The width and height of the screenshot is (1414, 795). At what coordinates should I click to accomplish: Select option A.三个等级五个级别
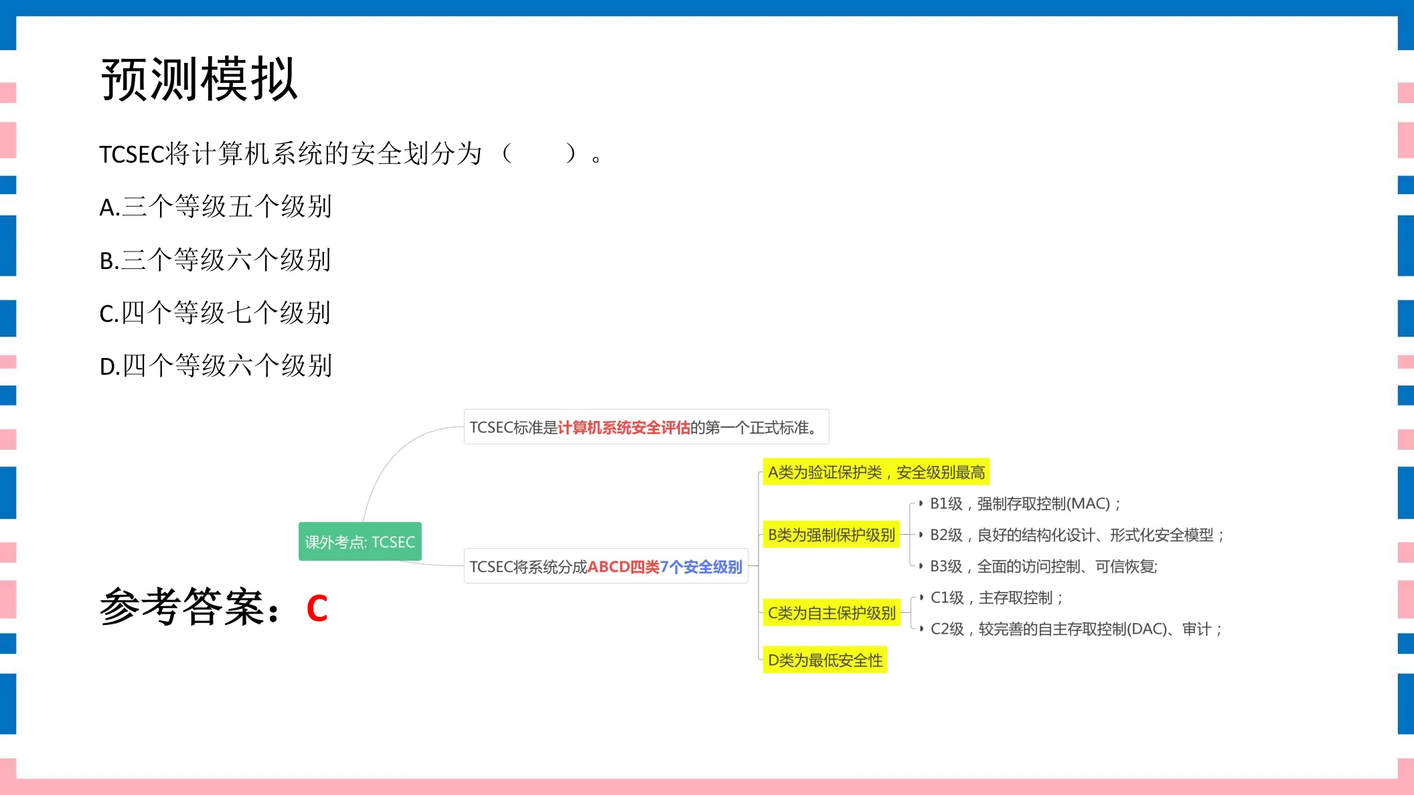tap(216, 207)
